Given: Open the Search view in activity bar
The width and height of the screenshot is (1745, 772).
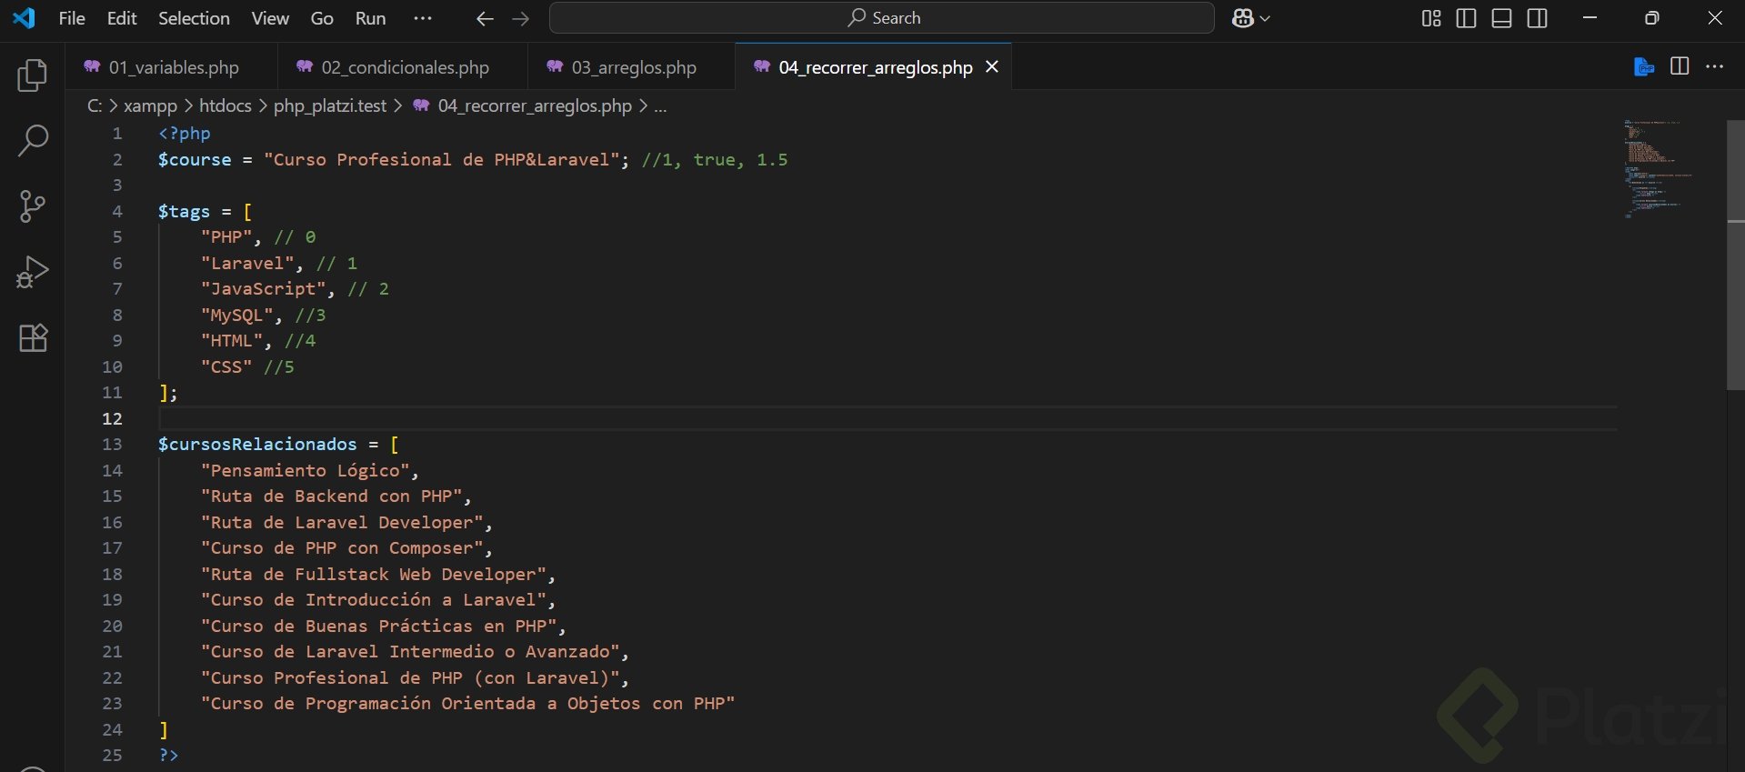Looking at the screenshot, I should click(33, 141).
